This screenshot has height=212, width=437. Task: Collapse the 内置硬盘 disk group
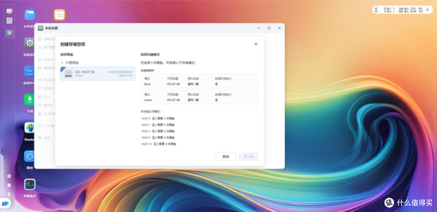[x=62, y=63]
